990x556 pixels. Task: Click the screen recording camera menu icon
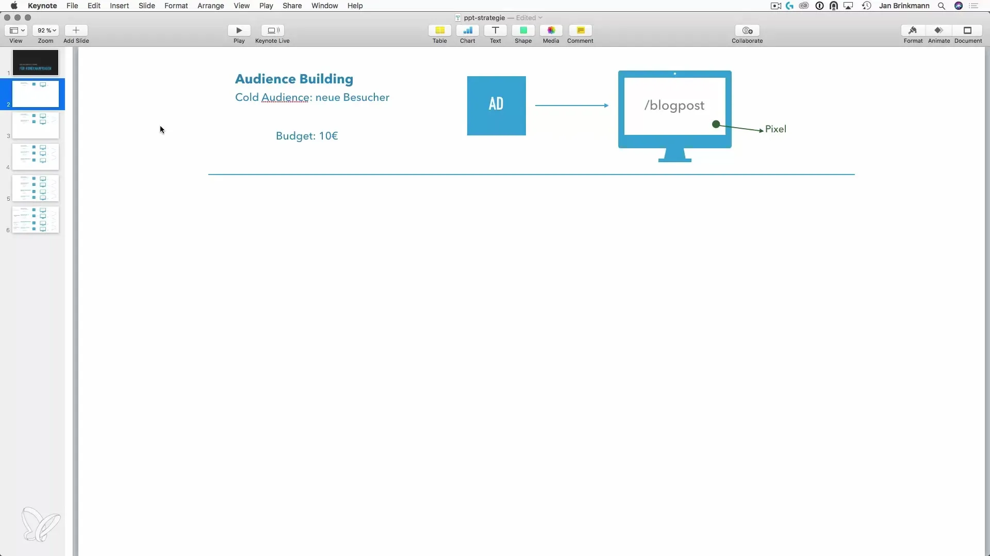point(775,6)
